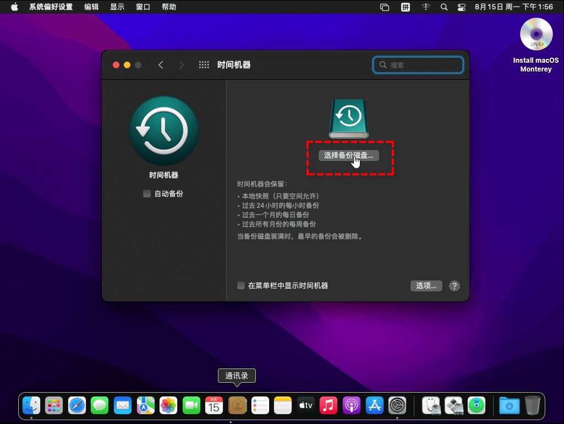Open the Trash in the dock
Viewport: 564px width, 424px height.
(532, 406)
